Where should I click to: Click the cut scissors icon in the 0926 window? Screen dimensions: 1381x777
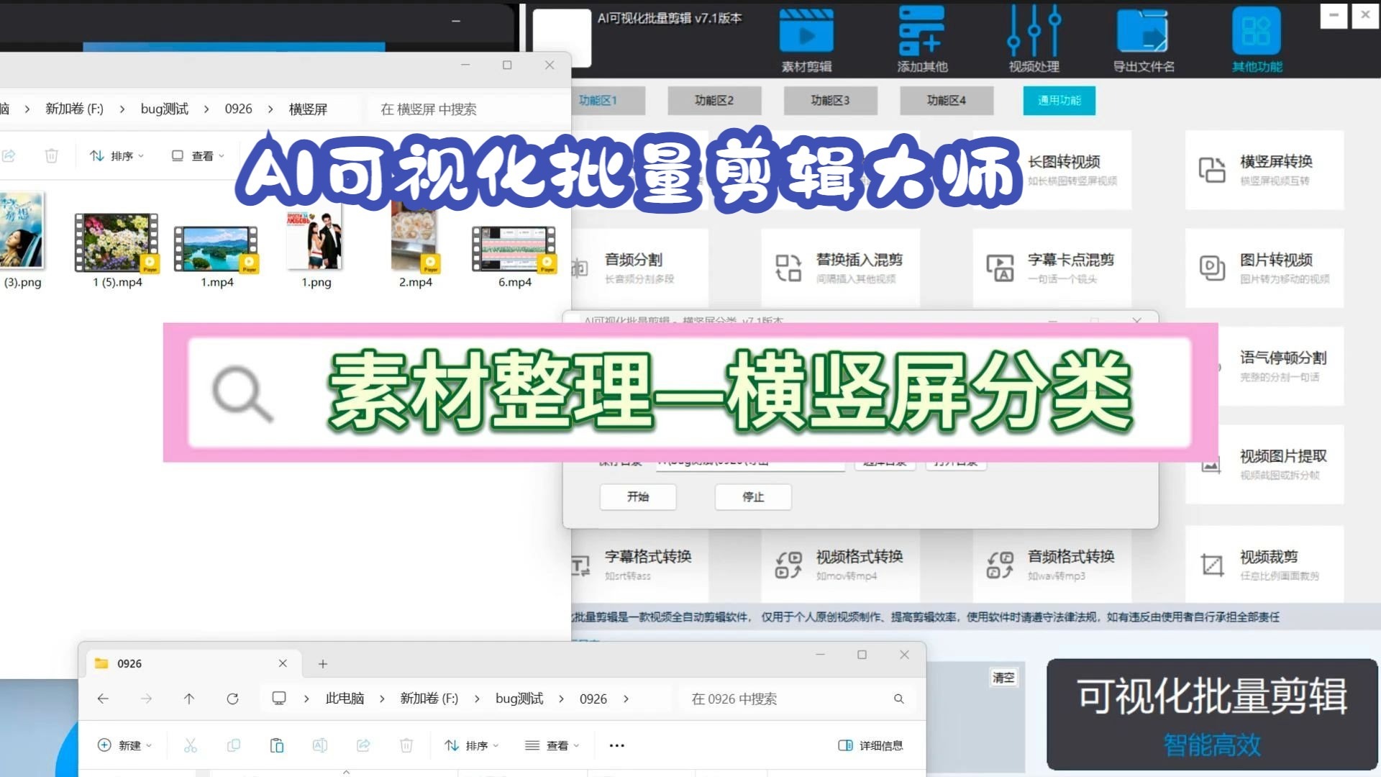pos(190,745)
